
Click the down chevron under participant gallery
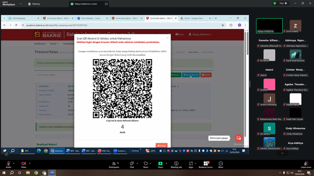coord(283,153)
